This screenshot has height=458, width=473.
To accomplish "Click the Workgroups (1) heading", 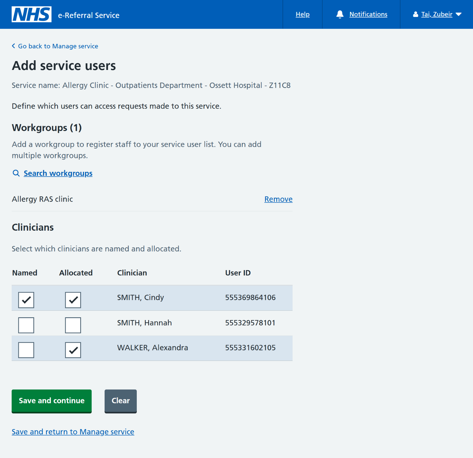I will pos(47,128).
